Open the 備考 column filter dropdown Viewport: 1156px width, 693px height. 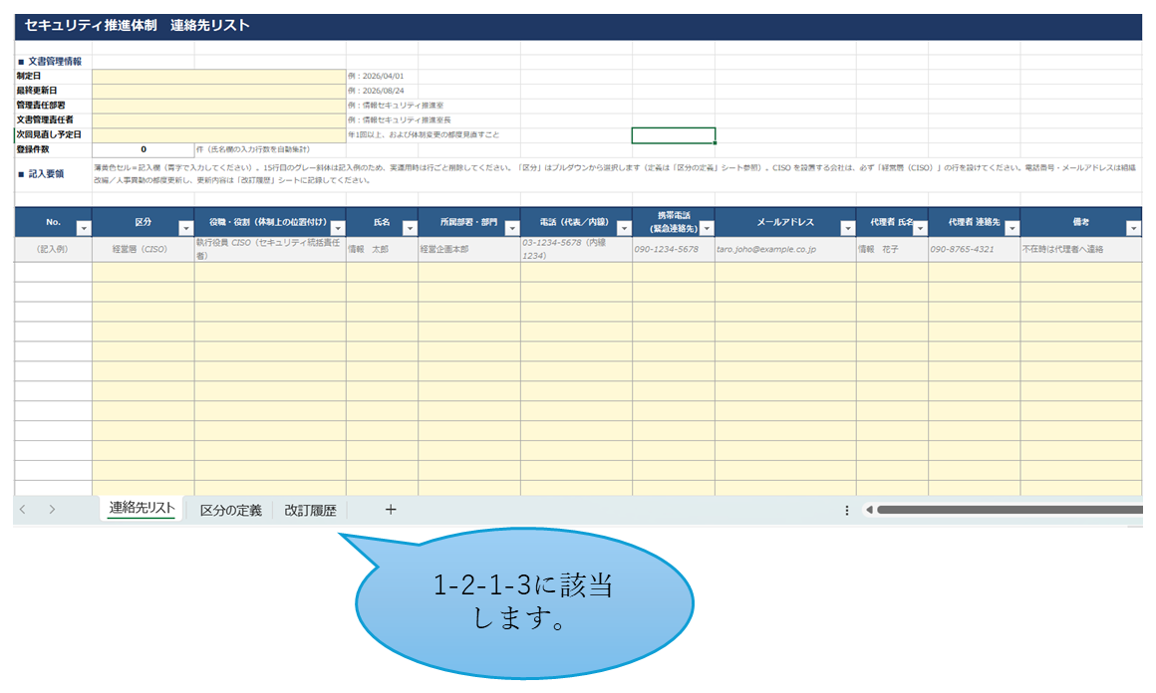click(x=1133, y=229)
